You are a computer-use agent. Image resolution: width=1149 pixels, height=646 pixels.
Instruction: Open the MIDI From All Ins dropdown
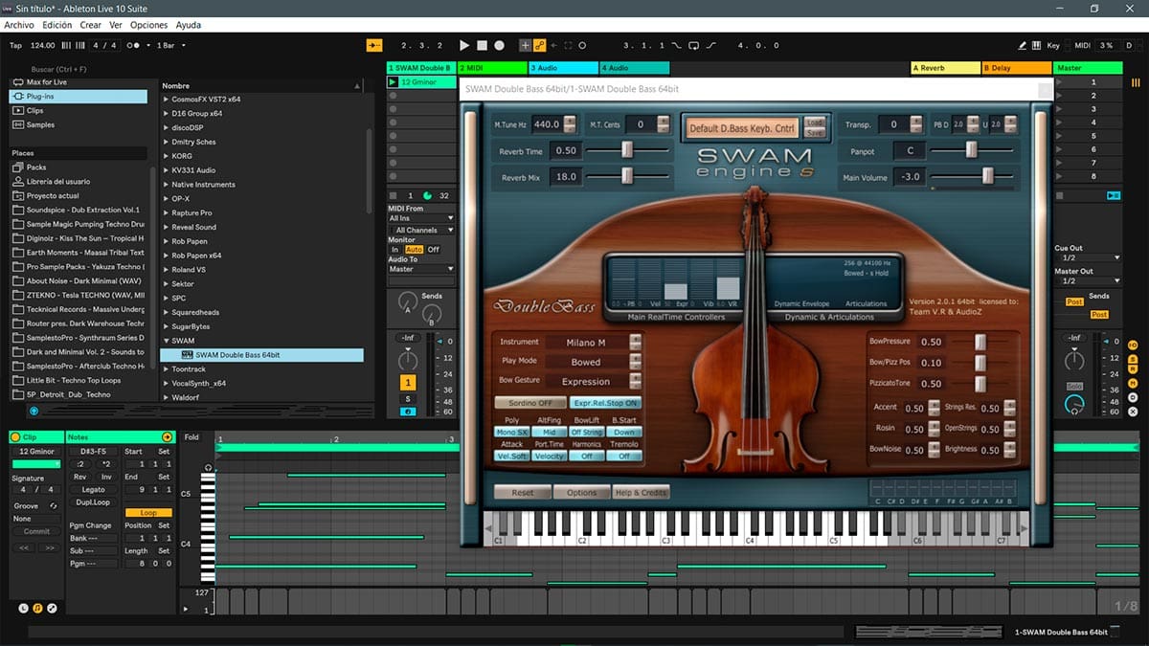point(421,218)
